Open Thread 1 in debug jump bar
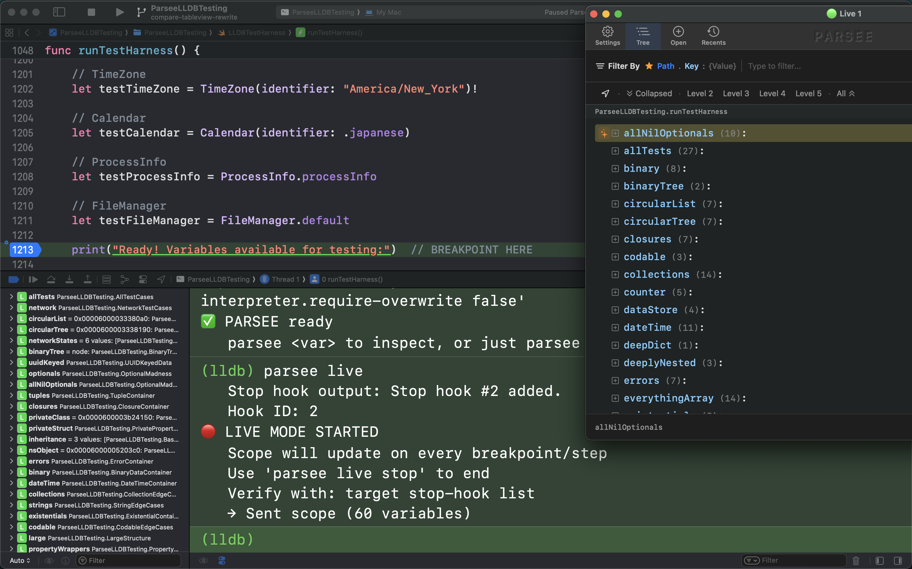Screen dimensions: 912x569 [x=280, y=279]
